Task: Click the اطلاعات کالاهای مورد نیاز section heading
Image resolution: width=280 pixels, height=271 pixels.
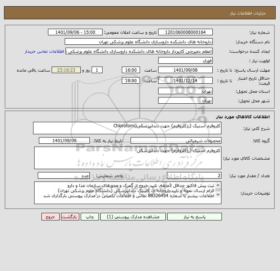Action: [x=243, y=117]
